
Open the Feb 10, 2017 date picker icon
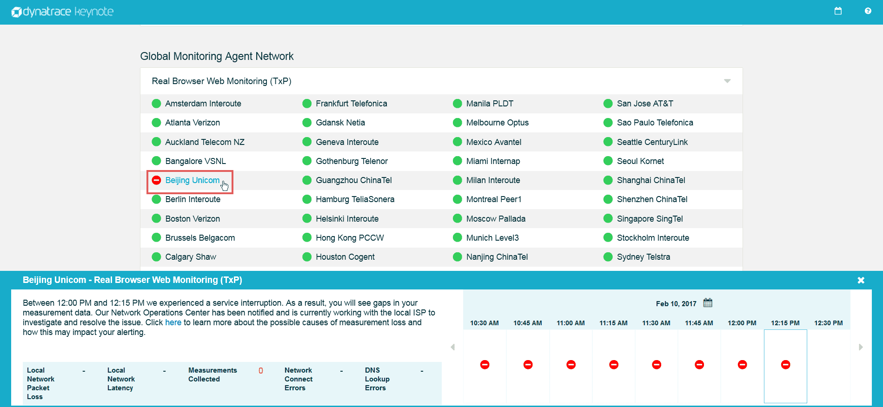tap(708, 303)
